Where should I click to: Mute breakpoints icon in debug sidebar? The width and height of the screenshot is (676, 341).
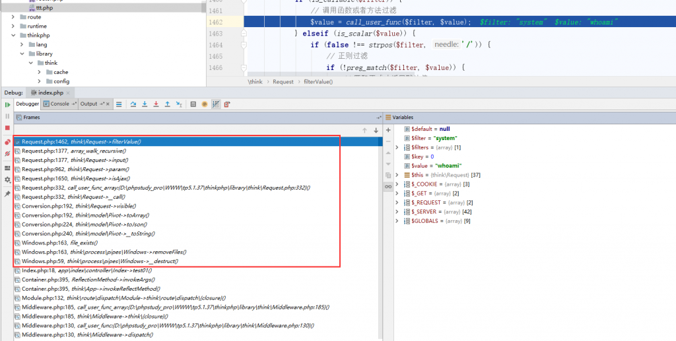7,154
